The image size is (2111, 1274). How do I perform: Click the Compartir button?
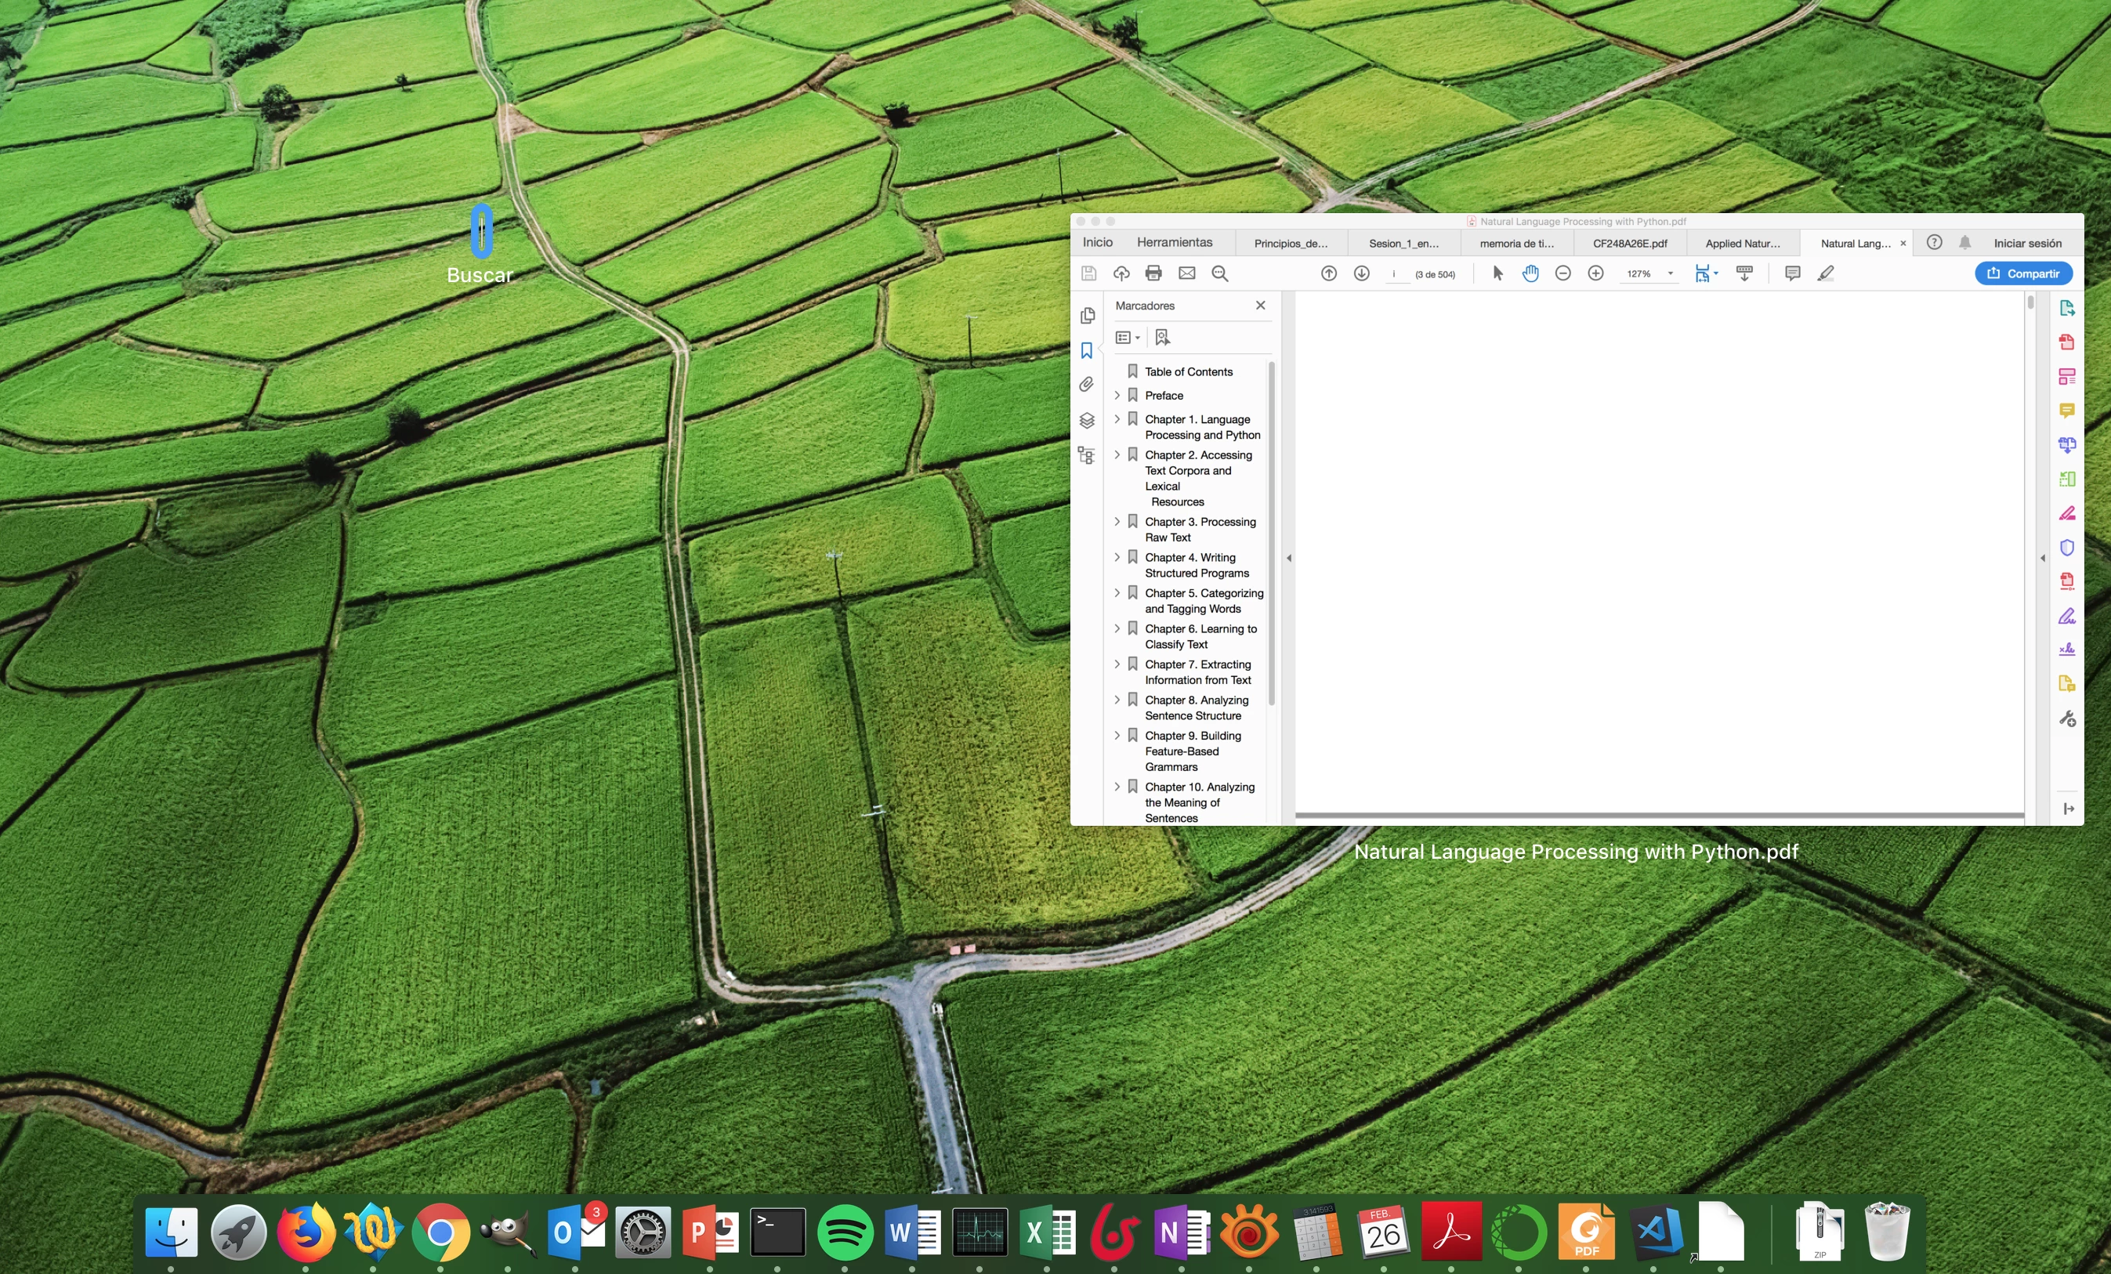[x=2022, y=273]
